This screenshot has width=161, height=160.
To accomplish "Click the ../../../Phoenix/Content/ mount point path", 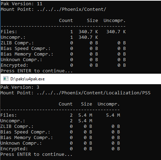I will [x=72, y=9].
